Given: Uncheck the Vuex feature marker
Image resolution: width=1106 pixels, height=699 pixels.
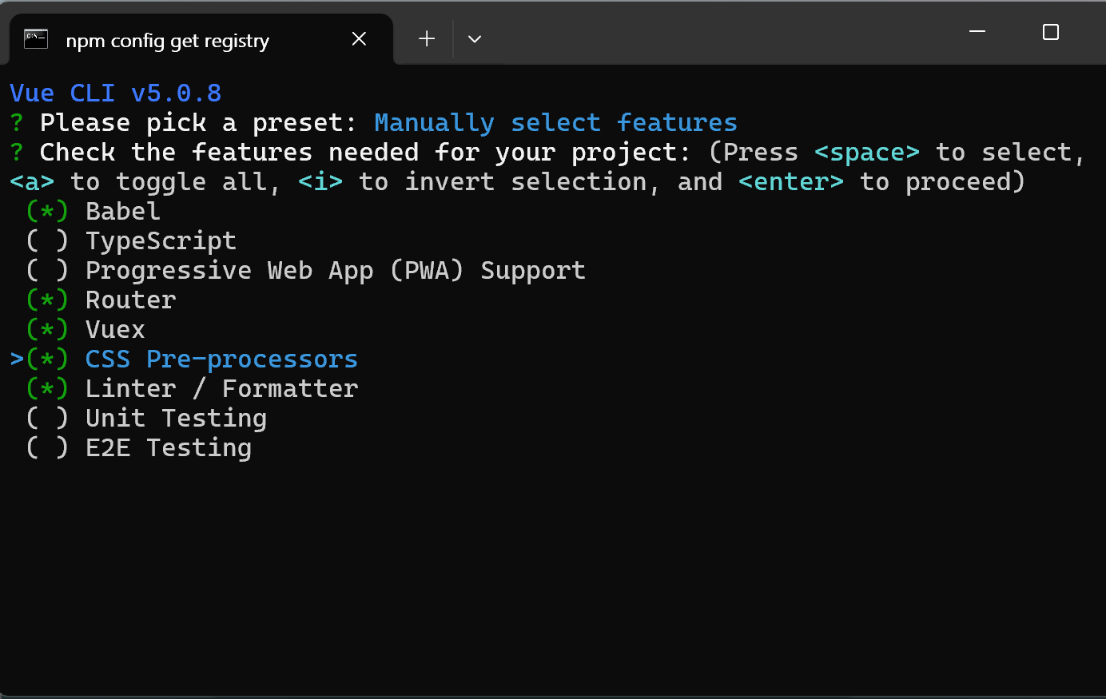Looking at the screenshot, I should [47, 330].
